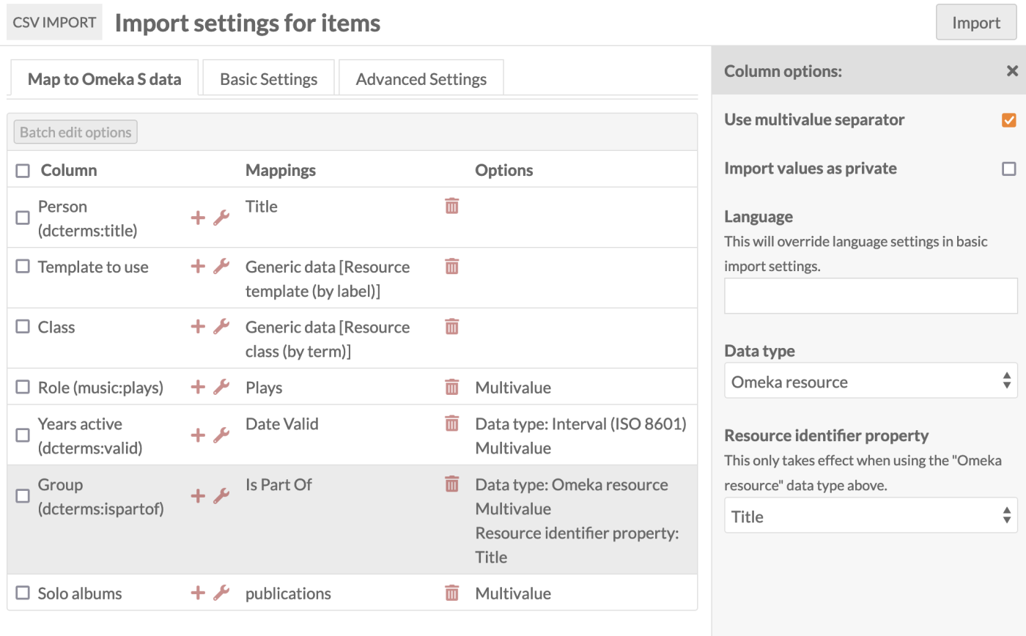Delete the Class column mapping
1026x636 pixels.
click(x=452, y=327)
